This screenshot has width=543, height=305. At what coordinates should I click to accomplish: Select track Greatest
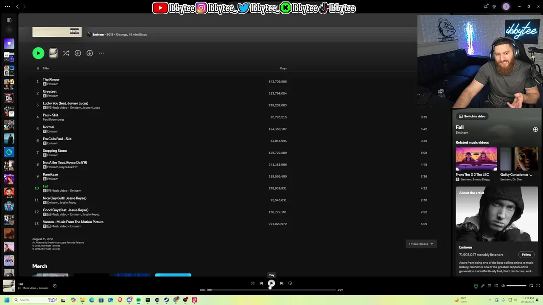pos(50,91)
